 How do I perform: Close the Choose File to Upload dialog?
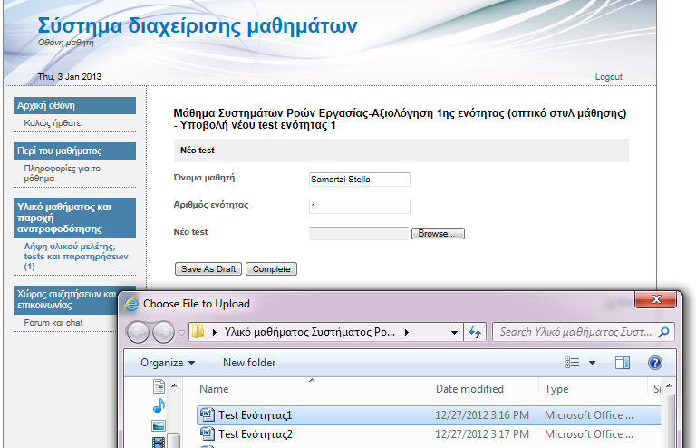[x=656, y=299]
